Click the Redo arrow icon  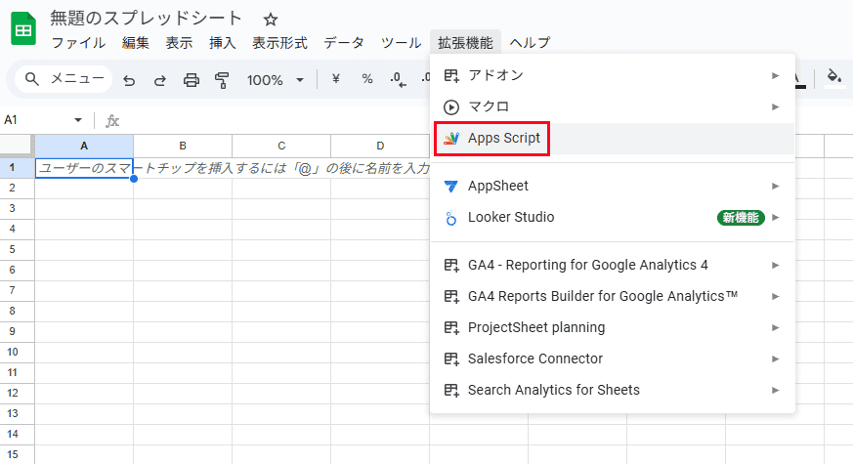[x=160, y=80]
